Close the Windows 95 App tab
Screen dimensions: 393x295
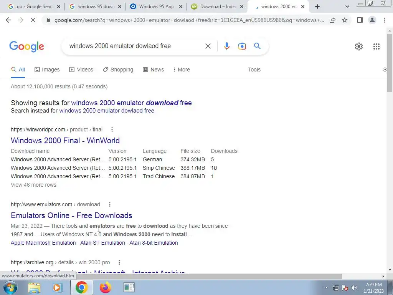[181, 7]
